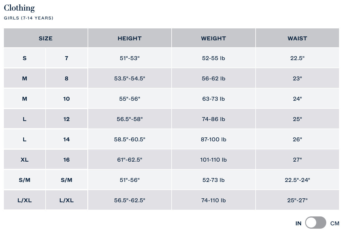This screenshot has height=232, width=346.
Task: Click the 74-110 lb weight cell
Action: click(x=214, y=200)
